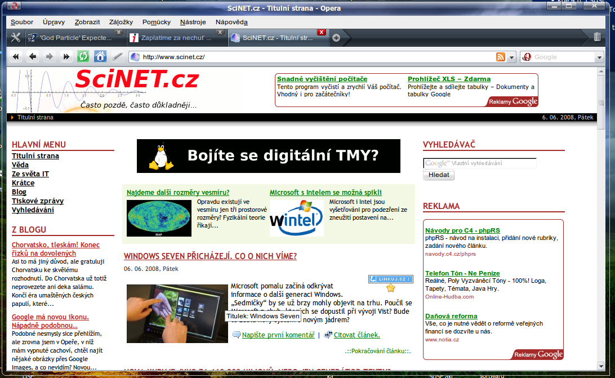615x378 pixels.
Task: Open 'Najdeme další rozměry vesmíru?' link
Action: click(x=178, y=192)
